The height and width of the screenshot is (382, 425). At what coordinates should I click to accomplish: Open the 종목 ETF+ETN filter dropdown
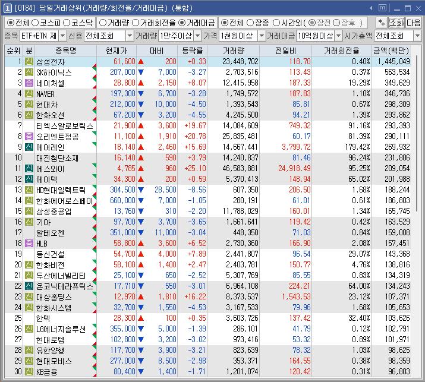coord(62,36)
